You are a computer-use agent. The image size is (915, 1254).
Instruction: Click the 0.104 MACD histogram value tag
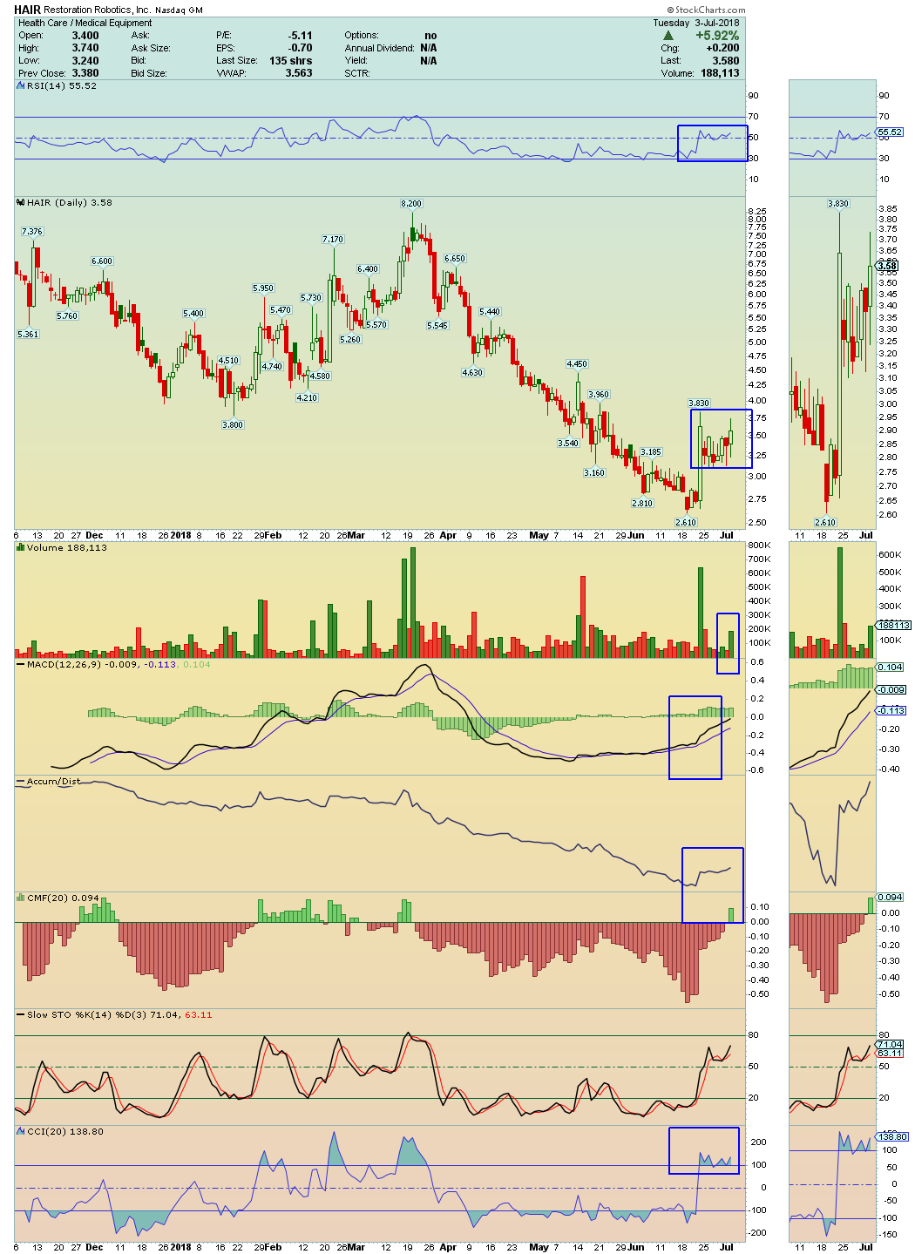pyautogui.click(x=891, y=667)
